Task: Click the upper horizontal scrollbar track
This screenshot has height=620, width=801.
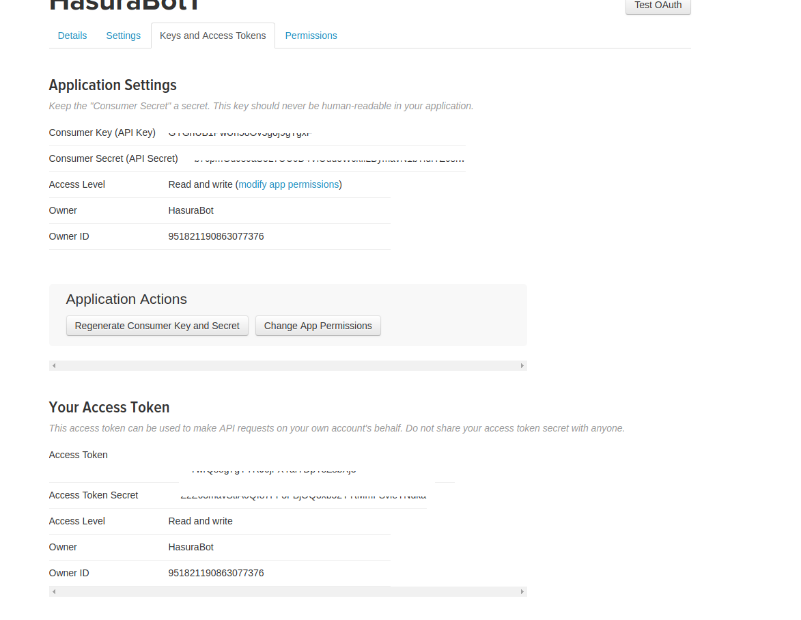Action: (x=288, y=366)
